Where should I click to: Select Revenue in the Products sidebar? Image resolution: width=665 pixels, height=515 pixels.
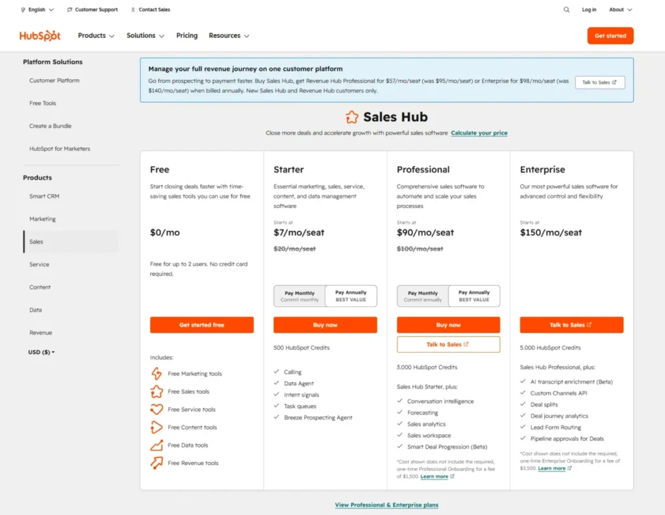(x=41, y=333)
